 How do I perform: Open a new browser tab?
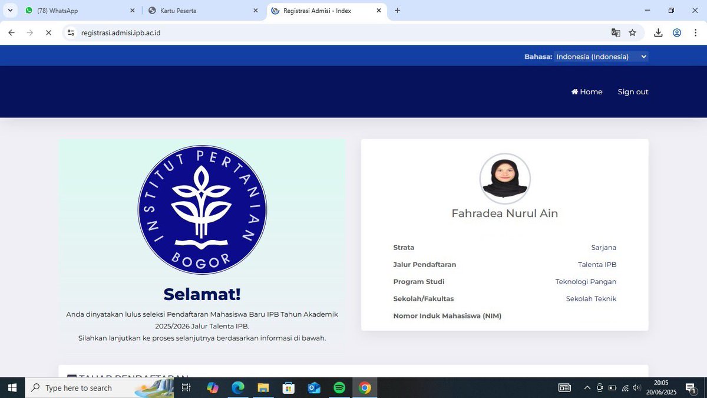[398, 11]
